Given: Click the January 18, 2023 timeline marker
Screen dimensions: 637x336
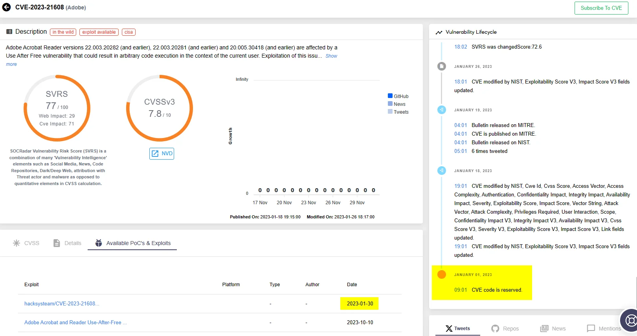Looking at the screenshot, I should 442,171.
